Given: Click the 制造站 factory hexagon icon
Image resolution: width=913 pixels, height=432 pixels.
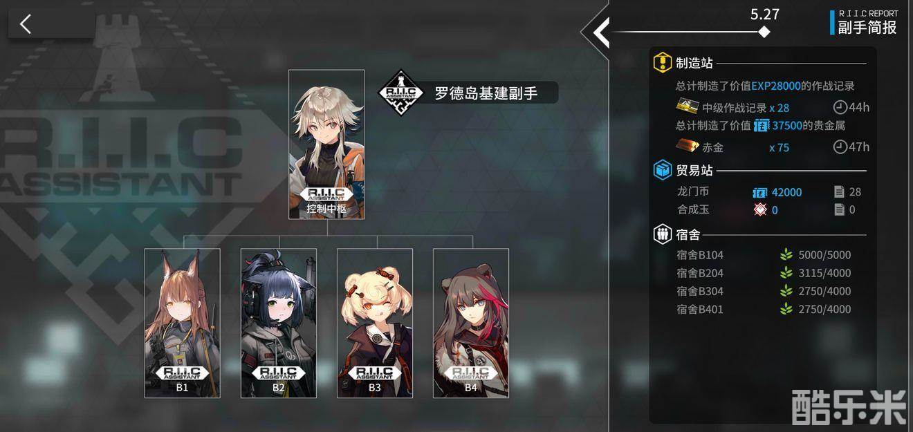Looking at the screenshot, I should coord(663,63).
